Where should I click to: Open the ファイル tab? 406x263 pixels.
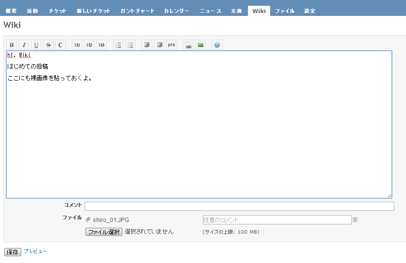(285, 11)
